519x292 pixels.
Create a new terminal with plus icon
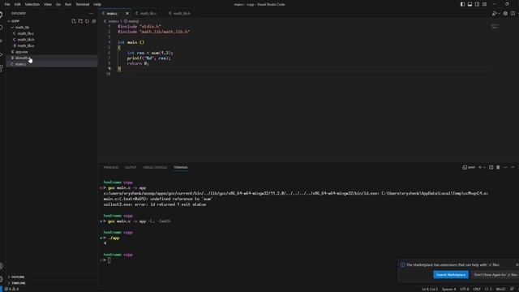tap(480, 167)
